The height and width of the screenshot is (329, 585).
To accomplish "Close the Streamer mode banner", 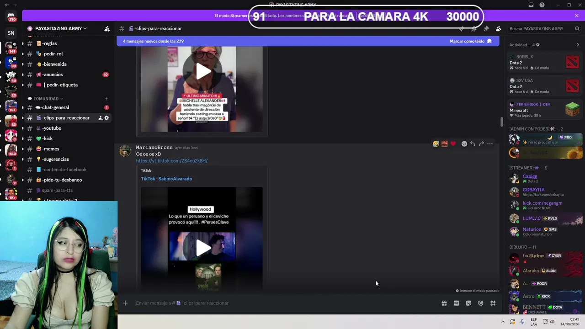I will (x=577, y=16).
